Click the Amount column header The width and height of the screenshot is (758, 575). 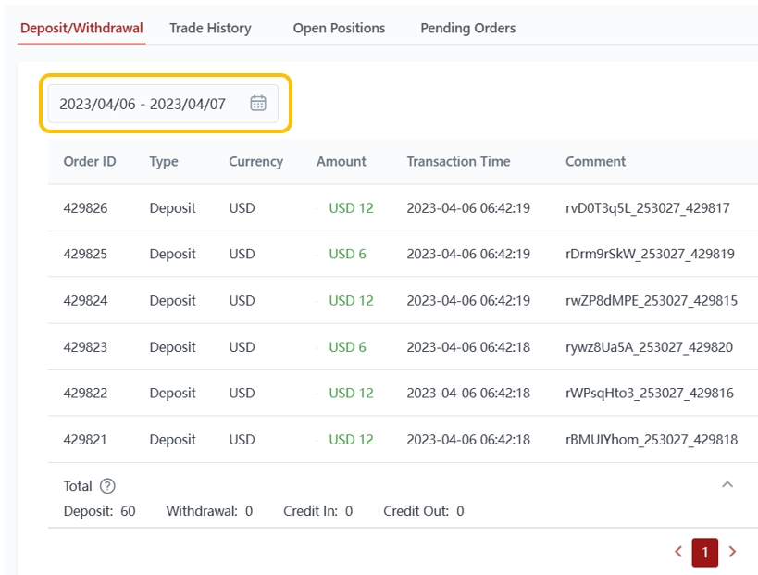tap(342, 161)
